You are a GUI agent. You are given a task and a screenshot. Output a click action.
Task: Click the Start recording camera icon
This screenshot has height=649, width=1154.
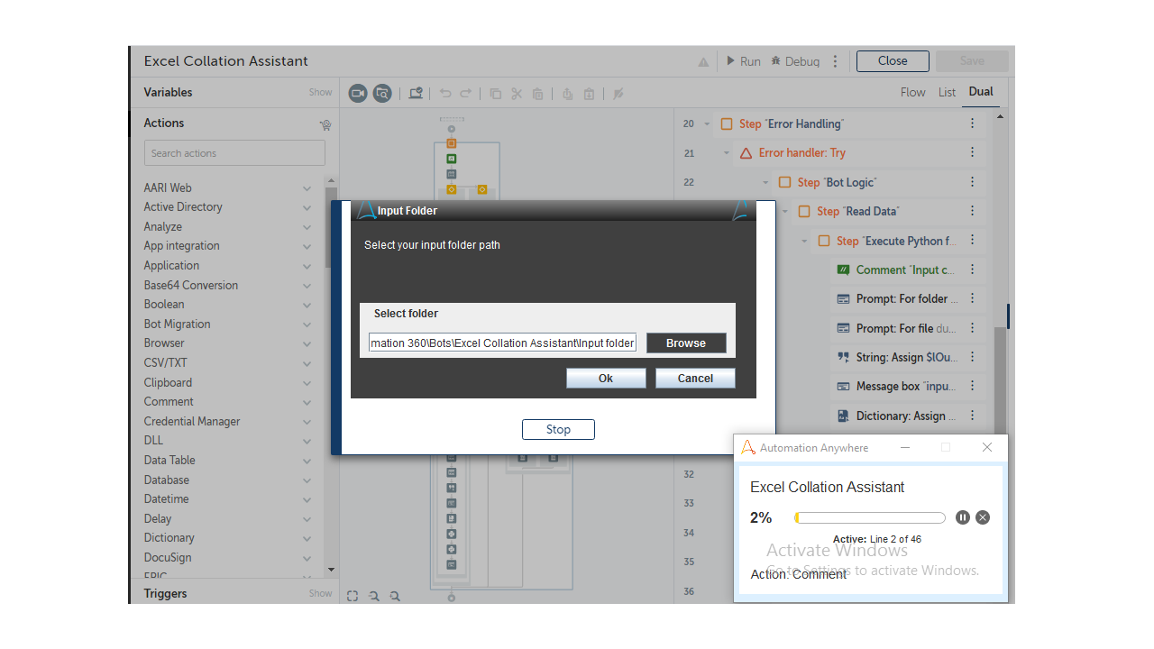point(358,93)
